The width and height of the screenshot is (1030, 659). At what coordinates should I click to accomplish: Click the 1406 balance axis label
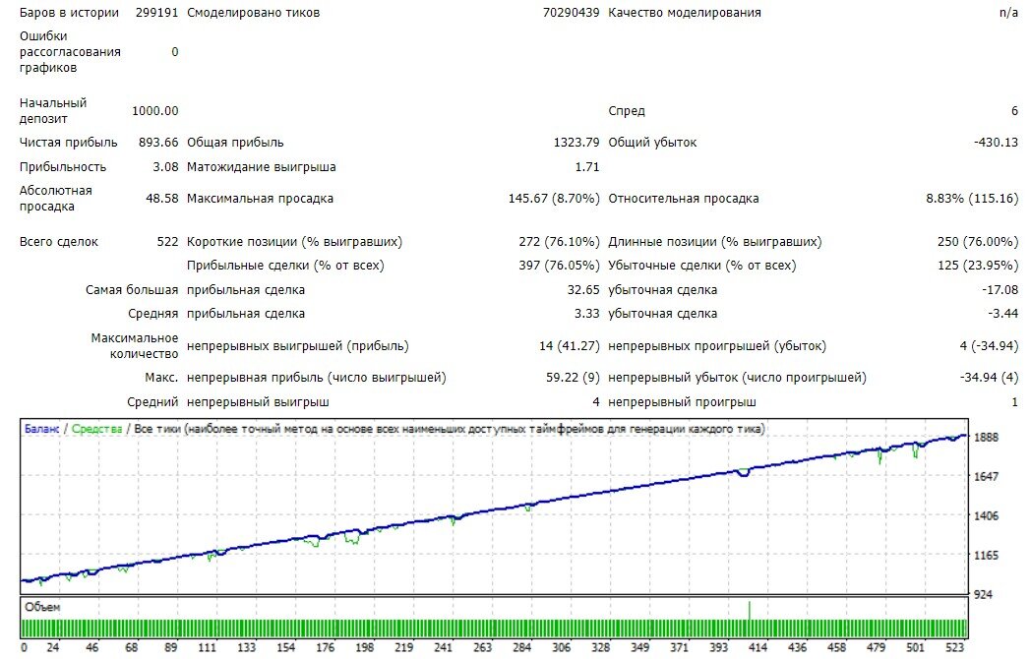pyautogui.click(x=986, y=516)
